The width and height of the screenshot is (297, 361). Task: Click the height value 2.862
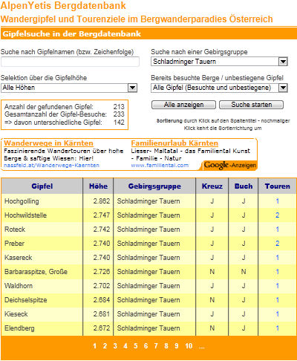[102, 201]
